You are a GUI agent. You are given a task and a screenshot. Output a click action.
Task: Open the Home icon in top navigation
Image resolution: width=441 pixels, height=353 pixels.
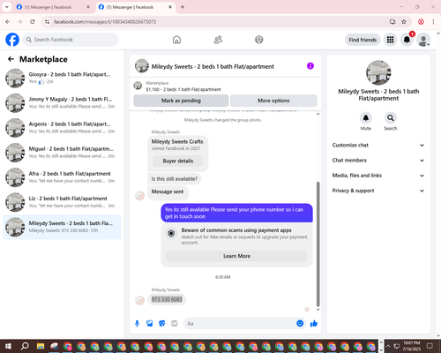[x=176, y=40]
